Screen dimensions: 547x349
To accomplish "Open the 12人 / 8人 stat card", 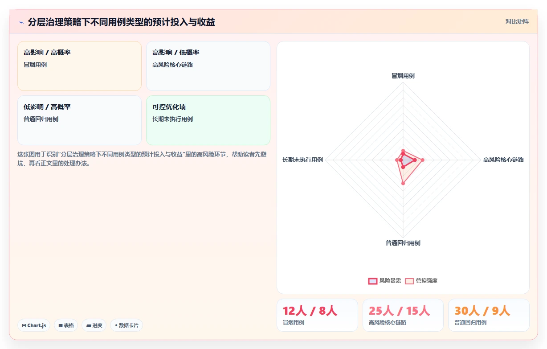I will coord(317,315).
